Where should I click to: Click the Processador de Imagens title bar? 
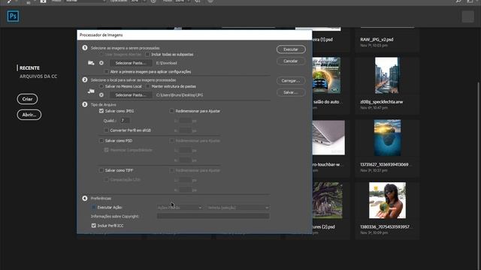pos(195,35)
